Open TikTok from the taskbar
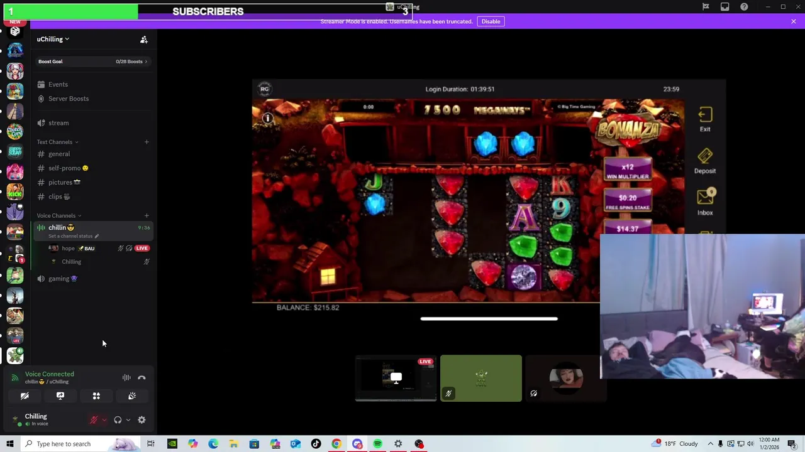Image resolution: width=805 pixels, height=452 pixels. (x=316, y=444)
